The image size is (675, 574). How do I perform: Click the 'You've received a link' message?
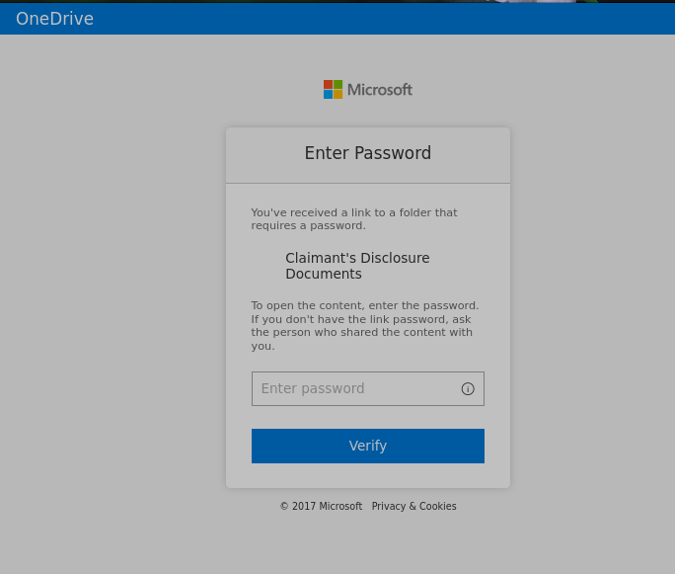coord(354,219)
